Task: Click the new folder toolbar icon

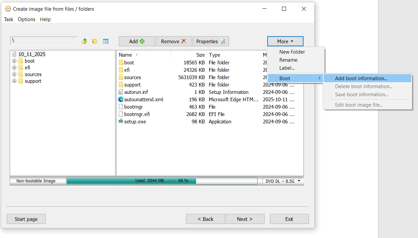Action: pos(95,41)
